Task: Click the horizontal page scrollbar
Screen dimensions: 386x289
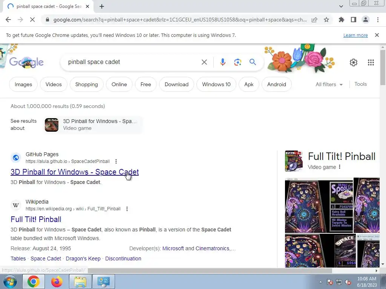Action: click(x=210, y=271)
